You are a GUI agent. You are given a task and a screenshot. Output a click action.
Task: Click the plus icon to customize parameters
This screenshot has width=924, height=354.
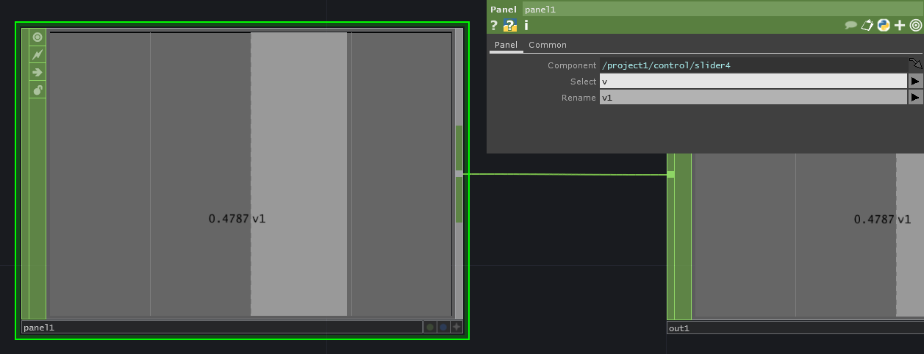(x=900, y=26)
